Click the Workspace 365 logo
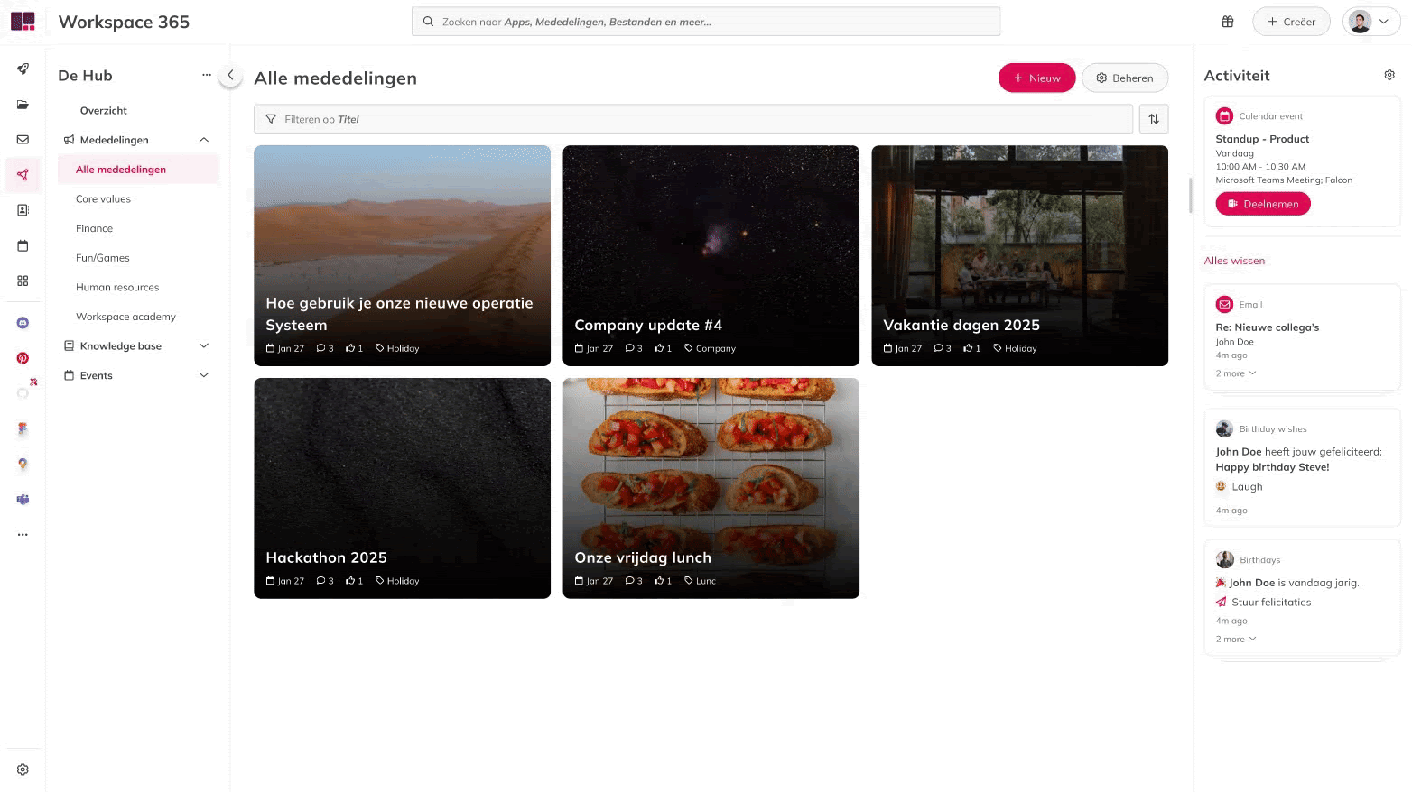The width and height of the screenshot is (1412, 792). [23, 22]
